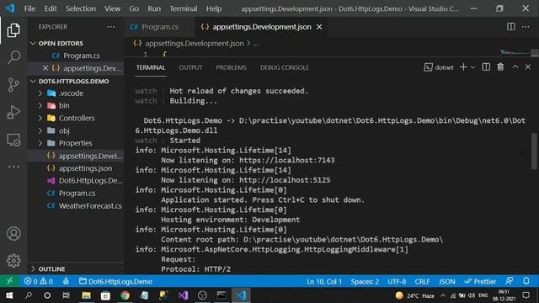Image resolution: width=539 pixels, height=303 pixels.
Task: Open editor more actions menu
Action: (526, 27)
